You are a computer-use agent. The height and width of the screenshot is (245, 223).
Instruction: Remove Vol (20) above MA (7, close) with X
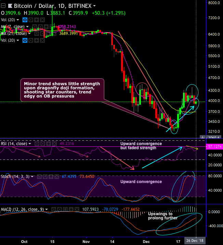point(42,20)
